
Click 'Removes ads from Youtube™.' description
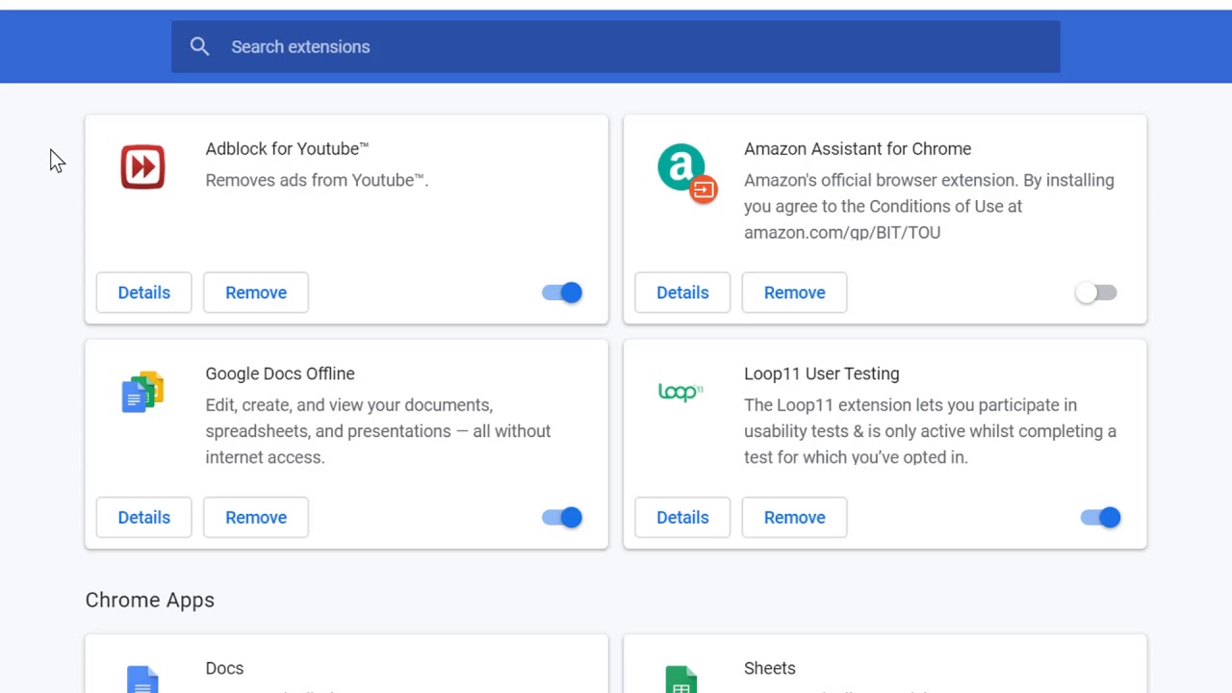[317, 180]
